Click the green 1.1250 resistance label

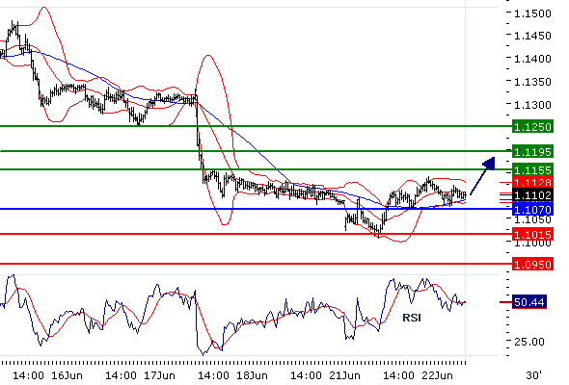pyautogui.click(x=532, y=126)
